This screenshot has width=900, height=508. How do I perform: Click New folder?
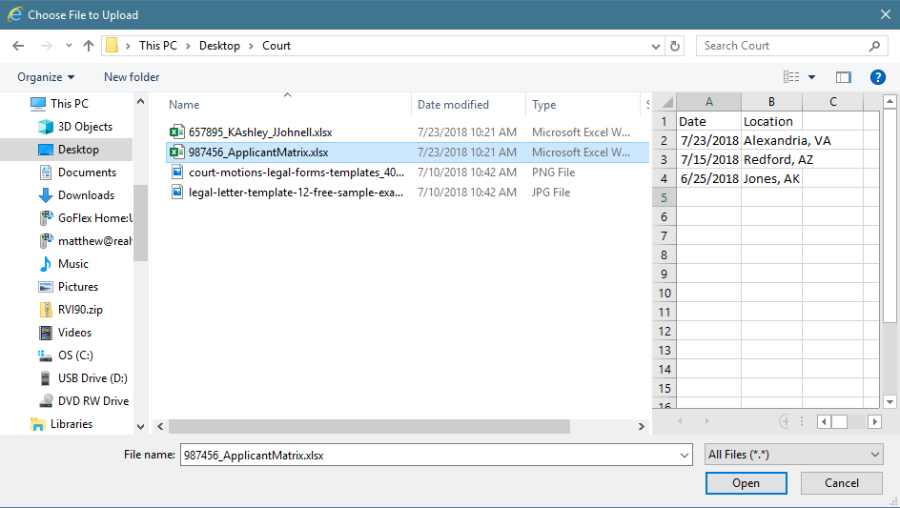132,77
